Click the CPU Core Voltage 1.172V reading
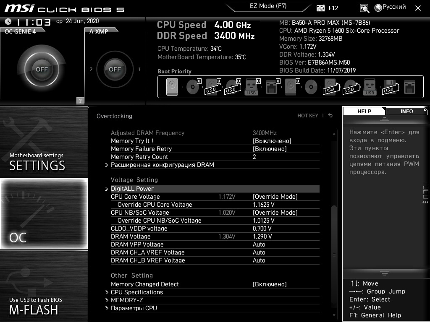The height and width of the screenshot is (322, 430). click(x=227, y=197)
